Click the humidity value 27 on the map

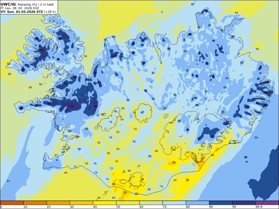pos(197,162)
